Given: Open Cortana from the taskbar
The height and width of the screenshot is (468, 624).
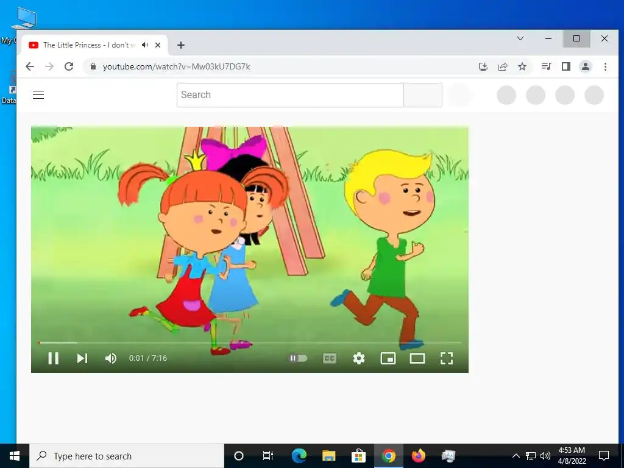Looking at the screenshot, I should (x=239, y=456).
